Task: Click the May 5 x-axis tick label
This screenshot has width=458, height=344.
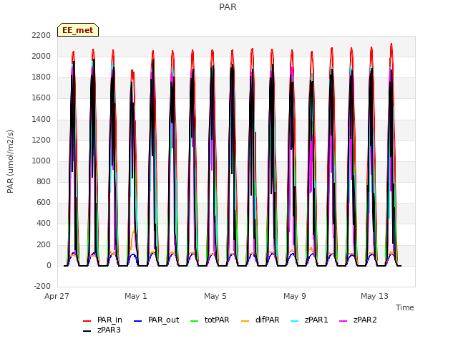Action: point(215,296)
